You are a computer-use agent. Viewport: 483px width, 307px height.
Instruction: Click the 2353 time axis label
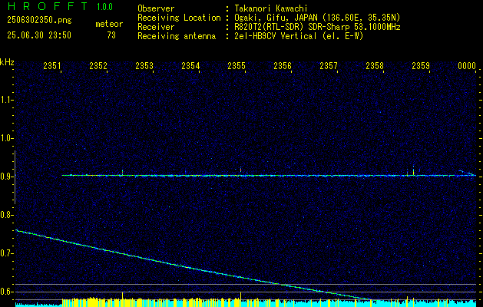(x=144, y=65)
